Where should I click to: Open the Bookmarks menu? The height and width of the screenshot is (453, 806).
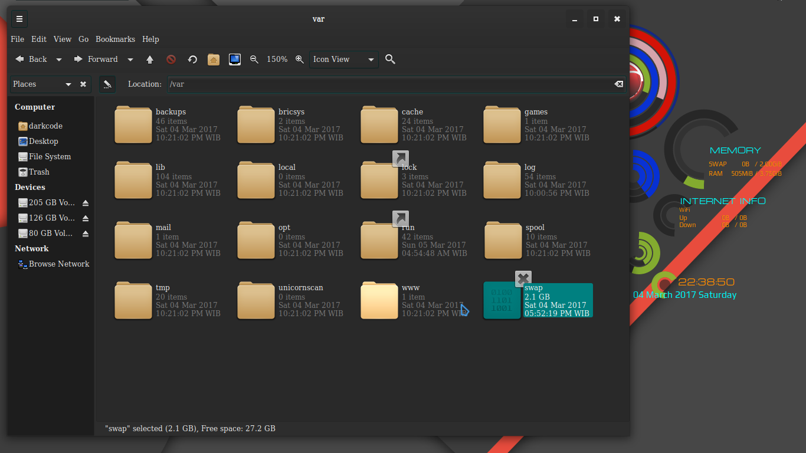point(116,39)
